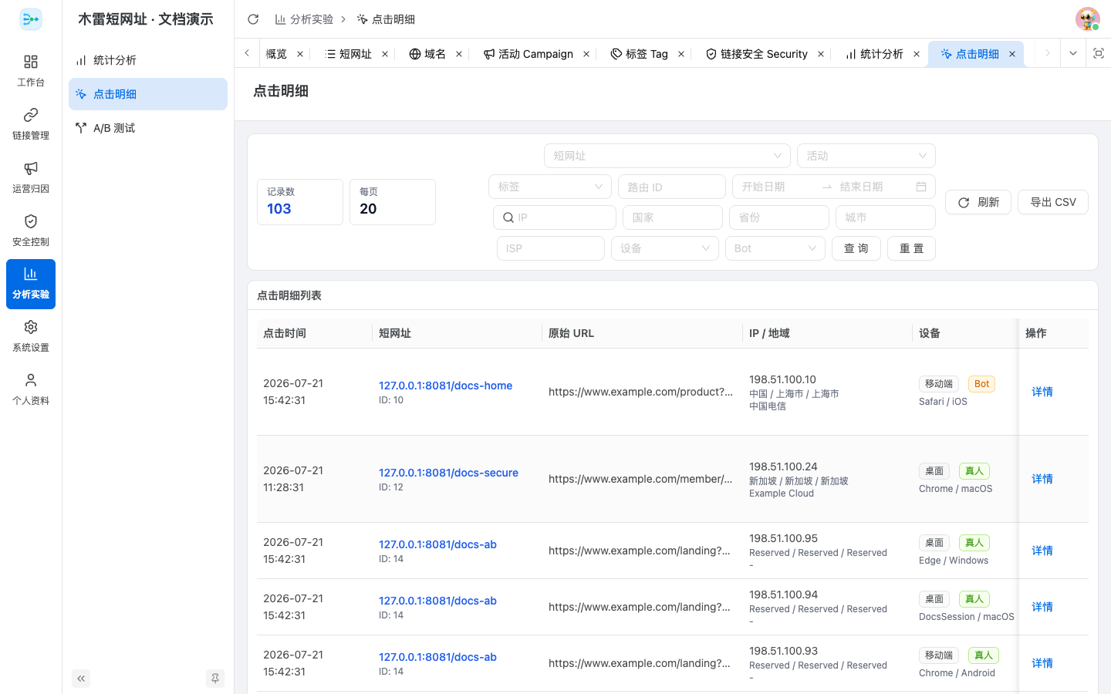Close the 链接安全 Security tab
Image resolution: width=1111 pixels, height=694 pixels.
coord(821,54)
